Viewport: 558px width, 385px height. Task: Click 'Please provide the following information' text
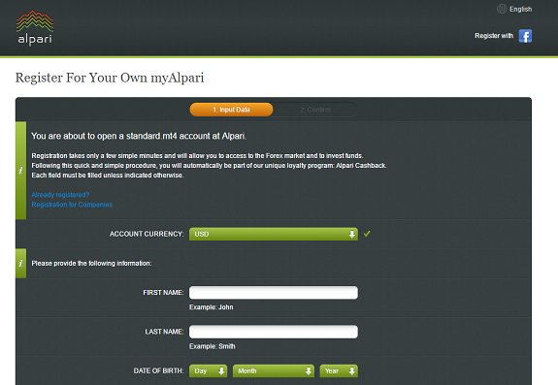[x=91, y=264]
